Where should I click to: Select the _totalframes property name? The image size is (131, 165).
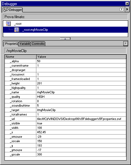18,115
